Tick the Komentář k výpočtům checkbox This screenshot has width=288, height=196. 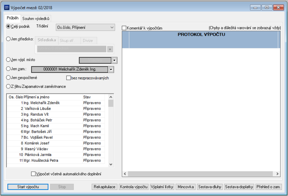pos(124,28)
